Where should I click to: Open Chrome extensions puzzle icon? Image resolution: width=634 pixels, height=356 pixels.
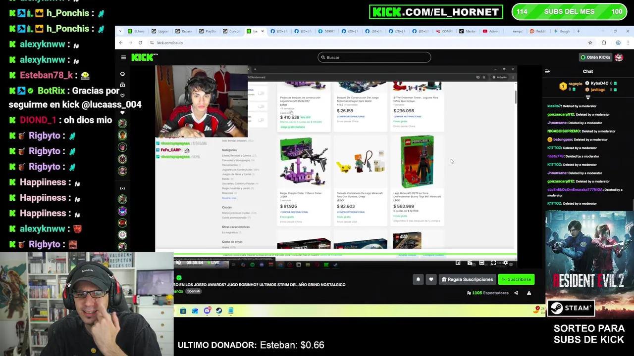[603, 43]
